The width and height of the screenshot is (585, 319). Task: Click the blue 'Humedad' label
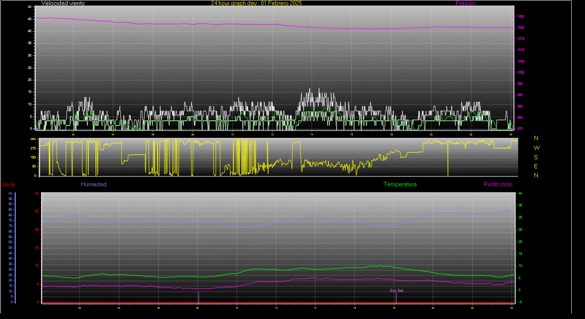point(94,185)
